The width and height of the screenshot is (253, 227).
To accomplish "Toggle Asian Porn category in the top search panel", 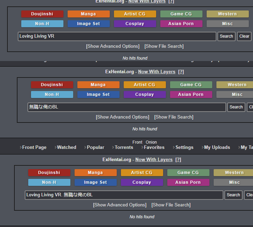I will tap(181, 24).
